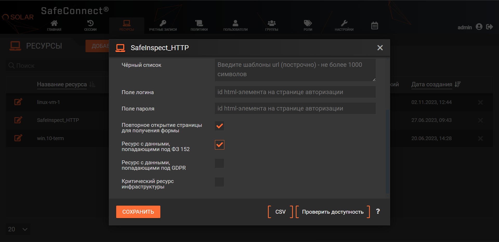The width and height of the screenshot is (499, 242).
Task: Click the help question mark icon
Action: pyautogui.click(x=378, y=211)
